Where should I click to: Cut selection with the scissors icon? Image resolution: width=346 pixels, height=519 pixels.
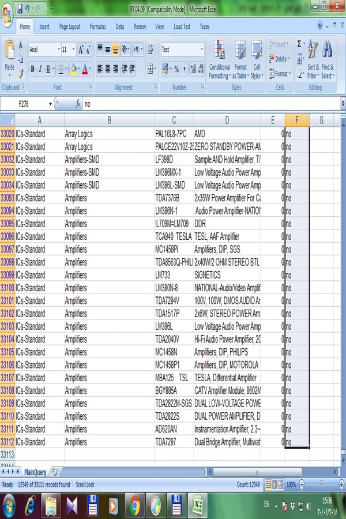coord(21,44)
